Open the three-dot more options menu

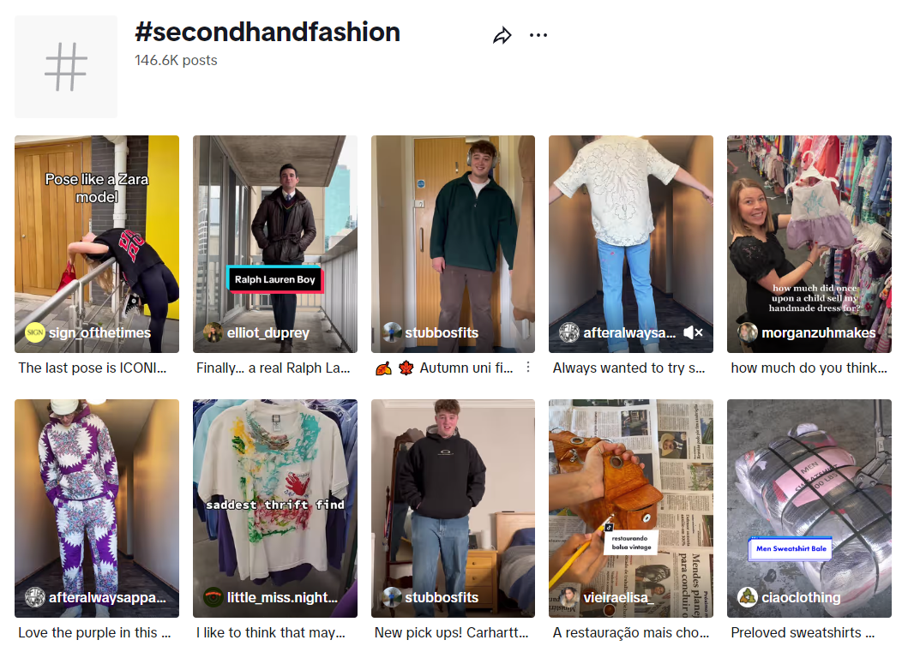coord(538,35)
